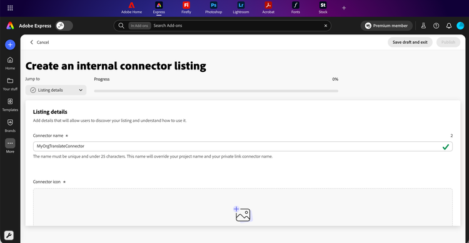The image size is (469, 243).
Task: Open More in sidebar
Action: (10, 146)
